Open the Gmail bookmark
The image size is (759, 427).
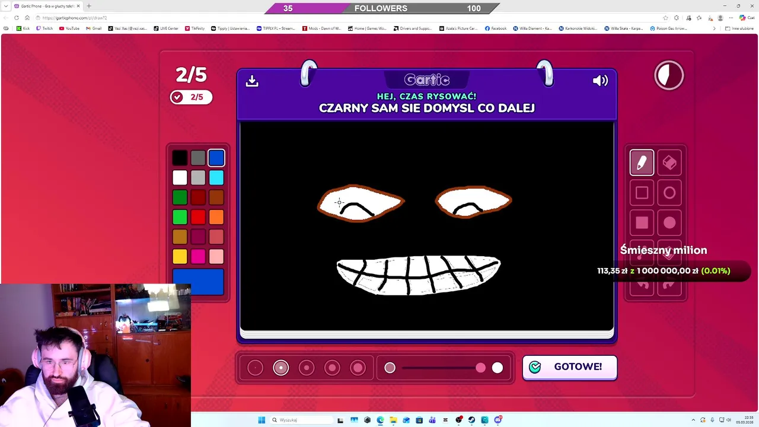[x=94, y=28]
